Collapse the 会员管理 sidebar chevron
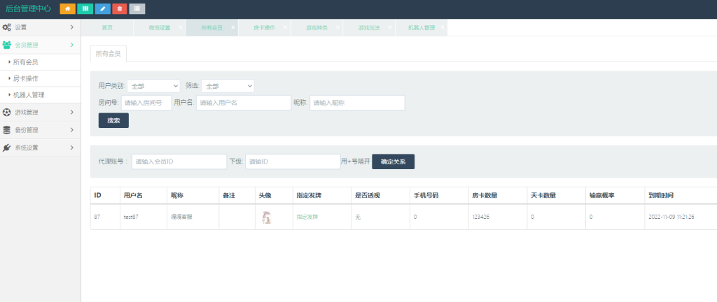The width and height of the screenshot is (717, 302). (72, 45)
